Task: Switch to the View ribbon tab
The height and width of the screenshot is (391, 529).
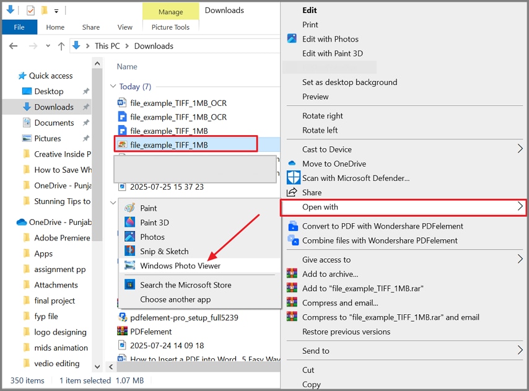Action: [125, 27]
